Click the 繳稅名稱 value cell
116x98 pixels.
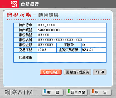[x=72, y=40]
